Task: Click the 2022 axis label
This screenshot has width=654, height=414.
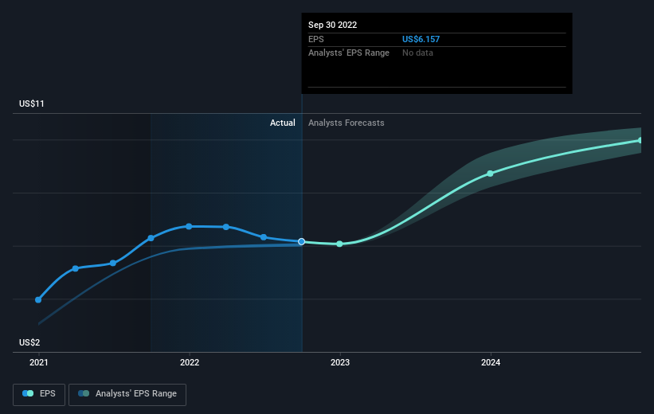Action: pos(190,363)
